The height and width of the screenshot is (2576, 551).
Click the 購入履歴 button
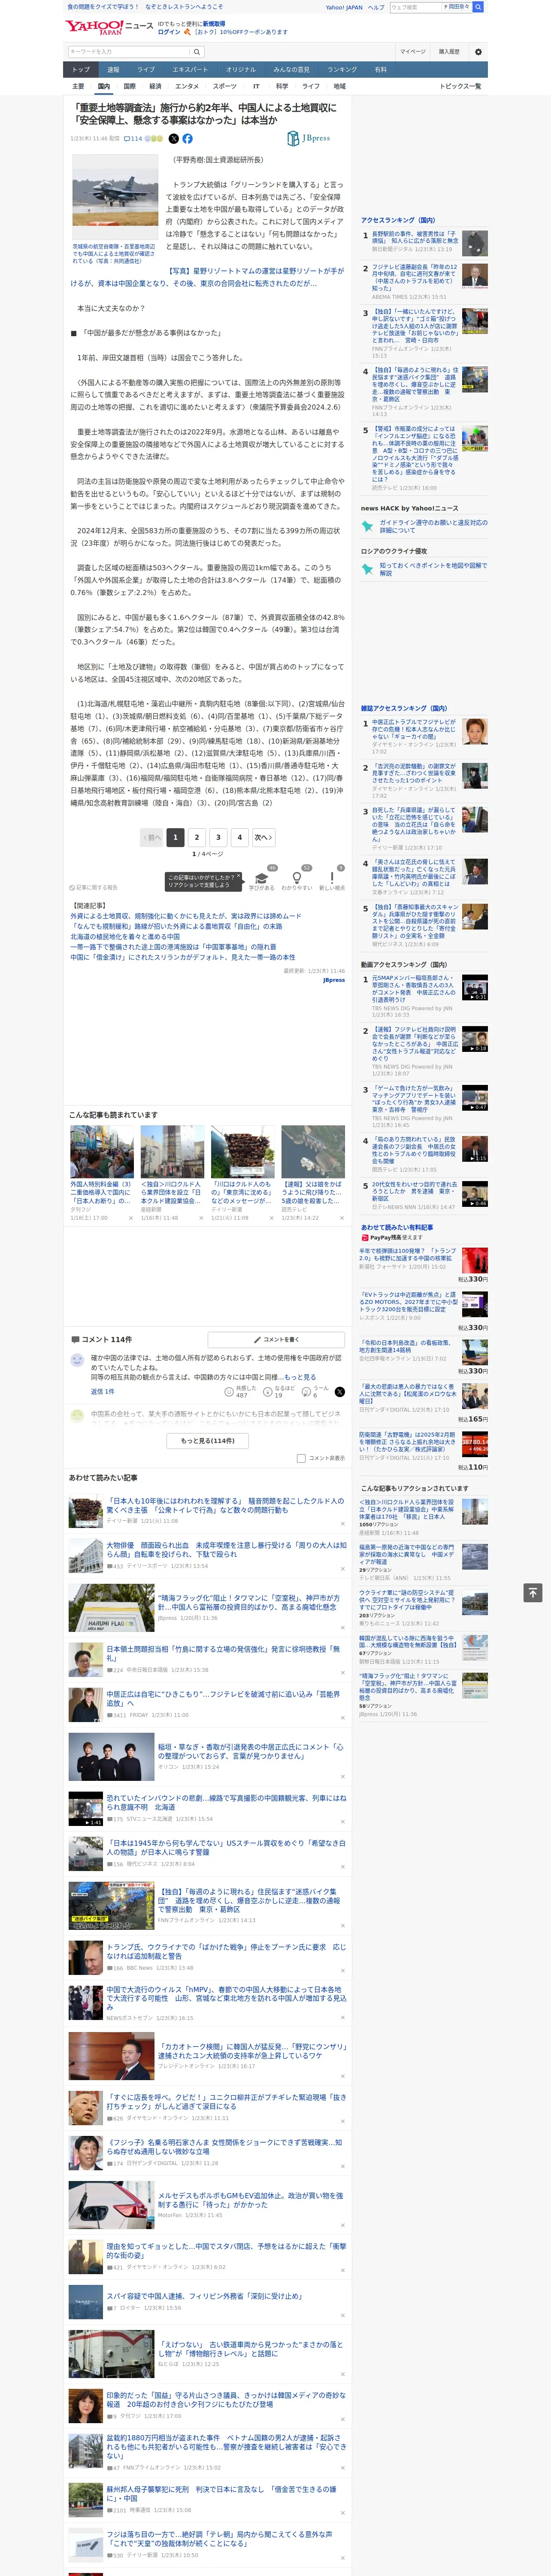tap(449, 52)
